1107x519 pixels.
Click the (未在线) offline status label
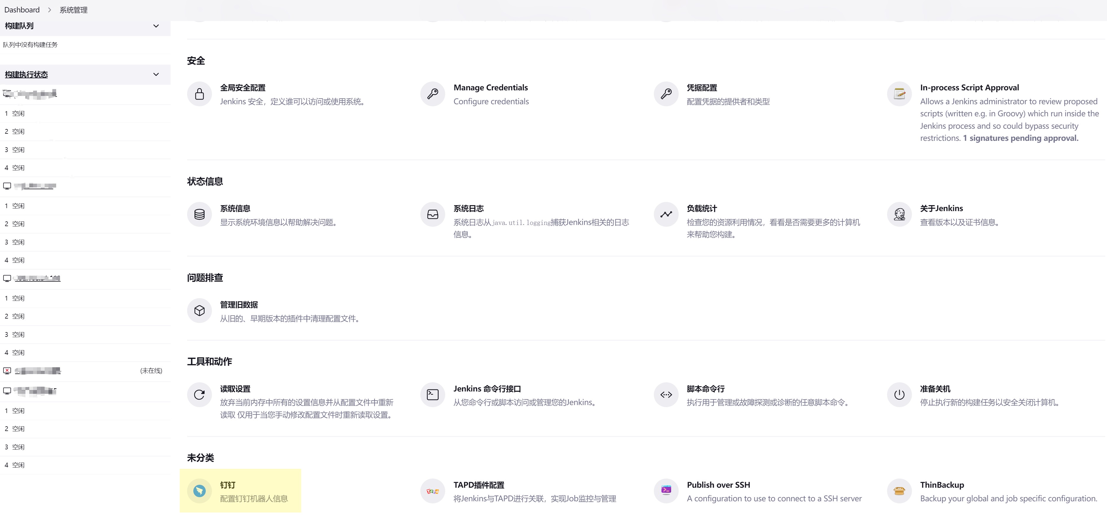tap(151, 371)
